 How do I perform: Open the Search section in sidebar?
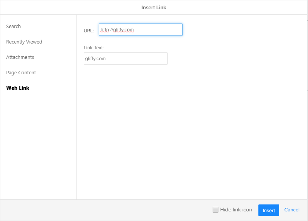pos(13,26)
